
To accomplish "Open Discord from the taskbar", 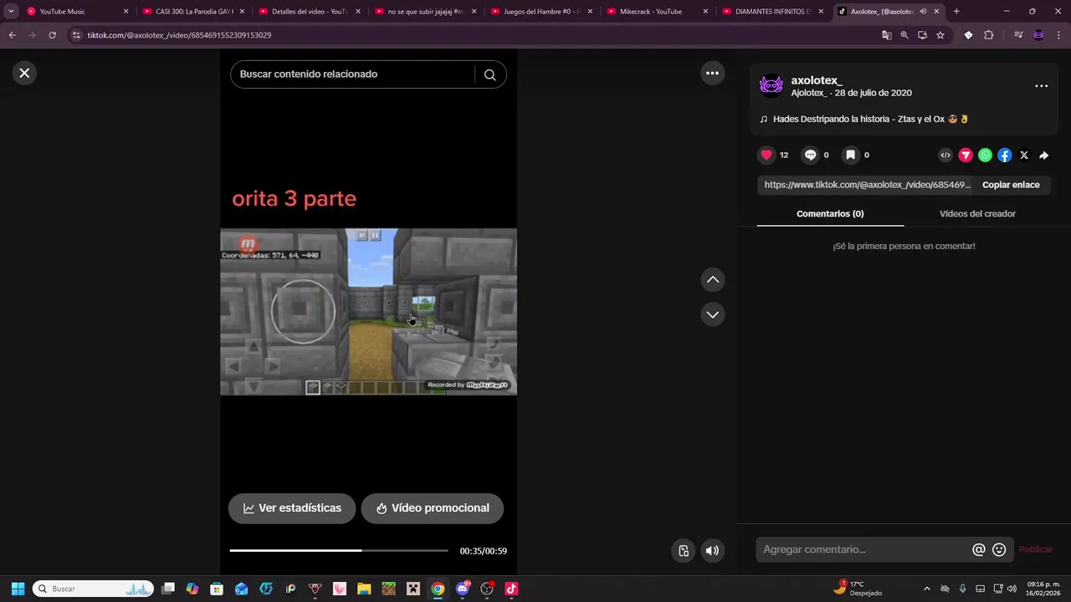I will 463,589.
